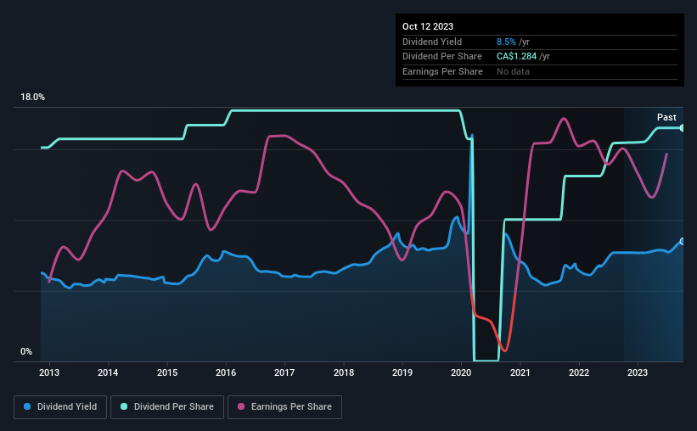The width and height of the screenshot is (697, 431).
Task: Toggle the Dividend Per Share legend button
Action: 167,407
